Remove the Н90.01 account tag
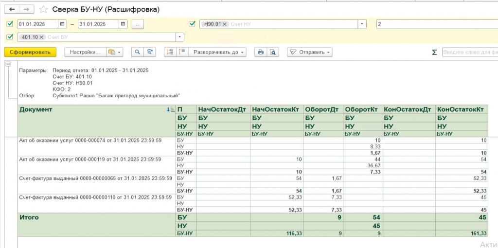The image size is (498, 248). tap(224, 24)
